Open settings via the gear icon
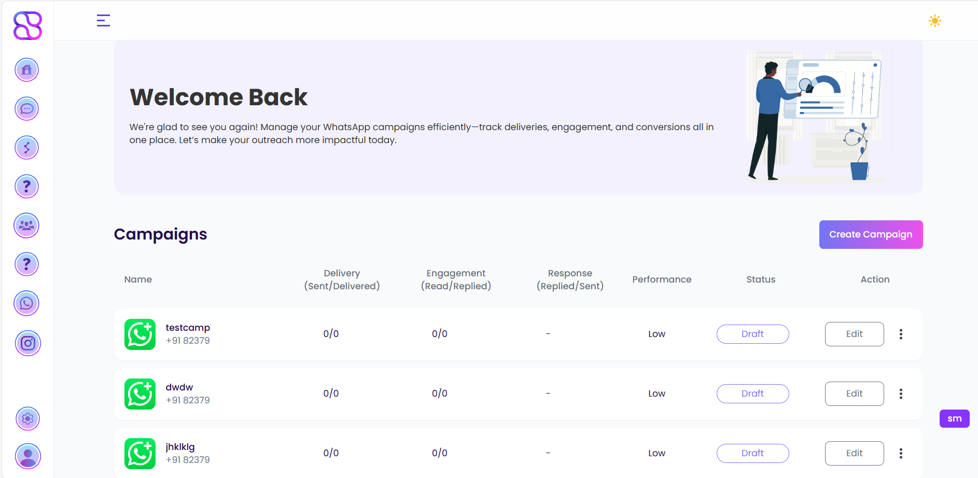The image size is (978, 478). (28, 418)
